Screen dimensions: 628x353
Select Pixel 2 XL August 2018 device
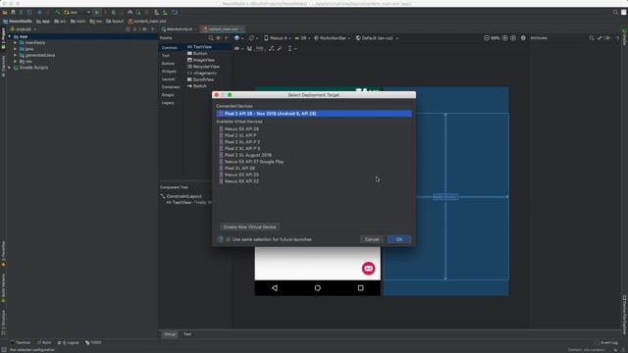(x=248, y=155)
